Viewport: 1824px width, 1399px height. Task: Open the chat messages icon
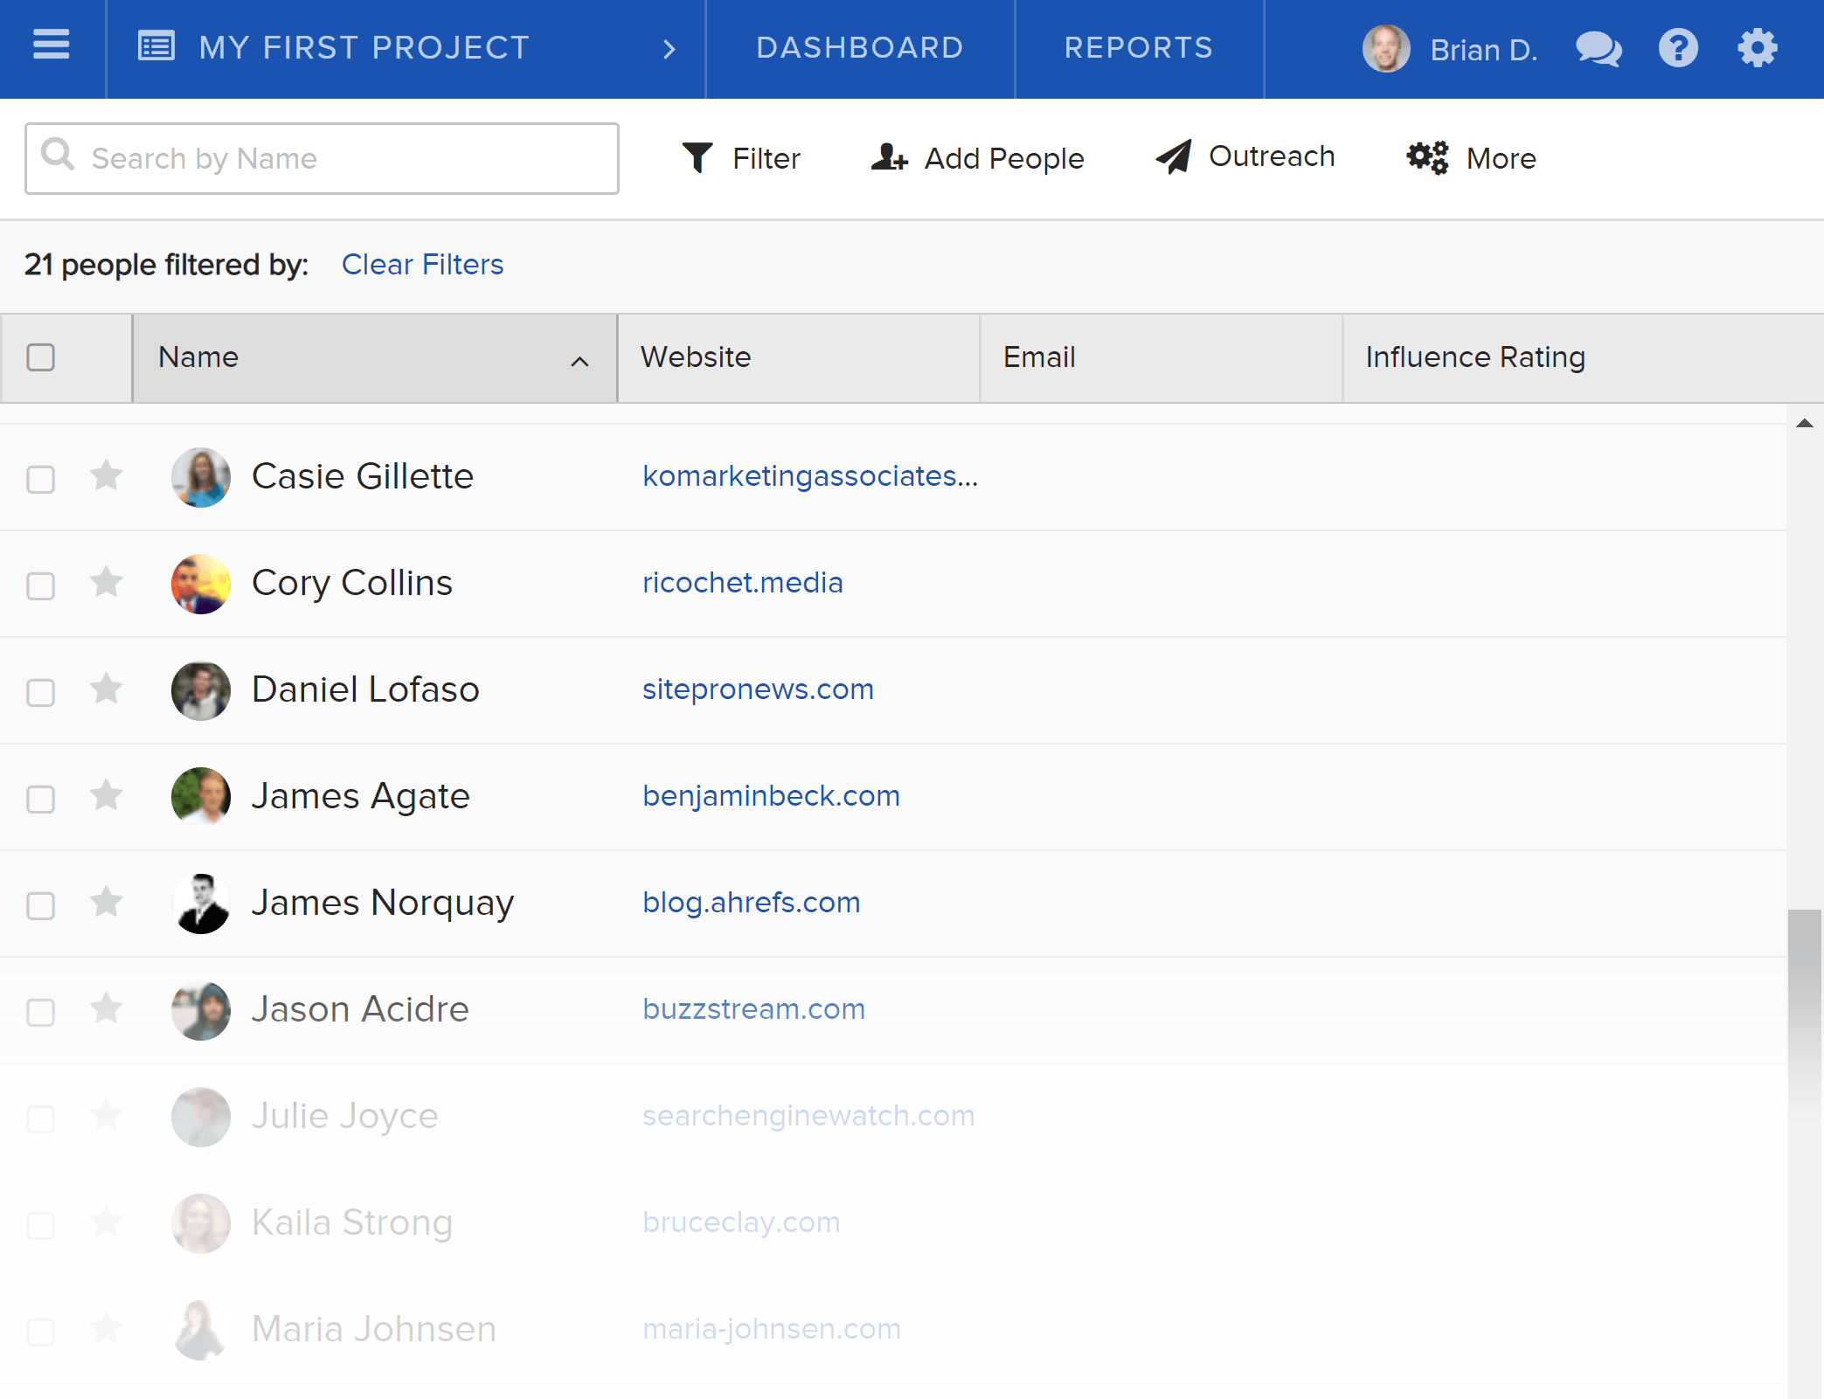(1599, 48)
